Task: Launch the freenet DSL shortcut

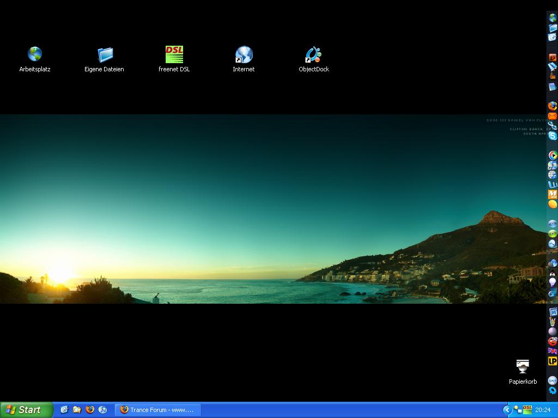Action: pyautogui.click(x=174, y=54)
